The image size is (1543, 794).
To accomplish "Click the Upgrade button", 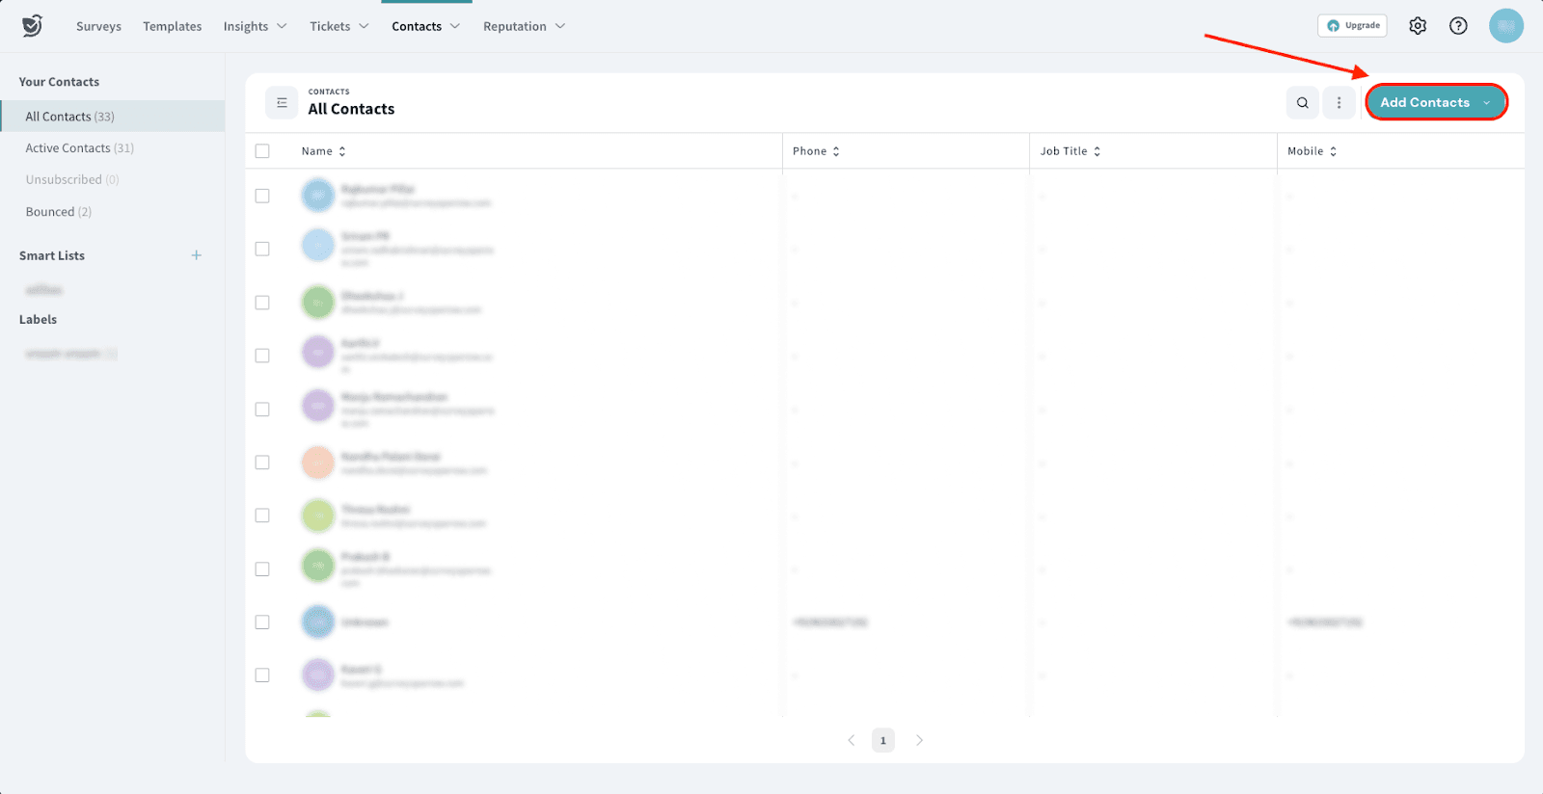I will click(1352, 26).
